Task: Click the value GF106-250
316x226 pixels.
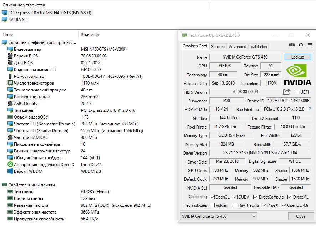Action: (91, 70)
